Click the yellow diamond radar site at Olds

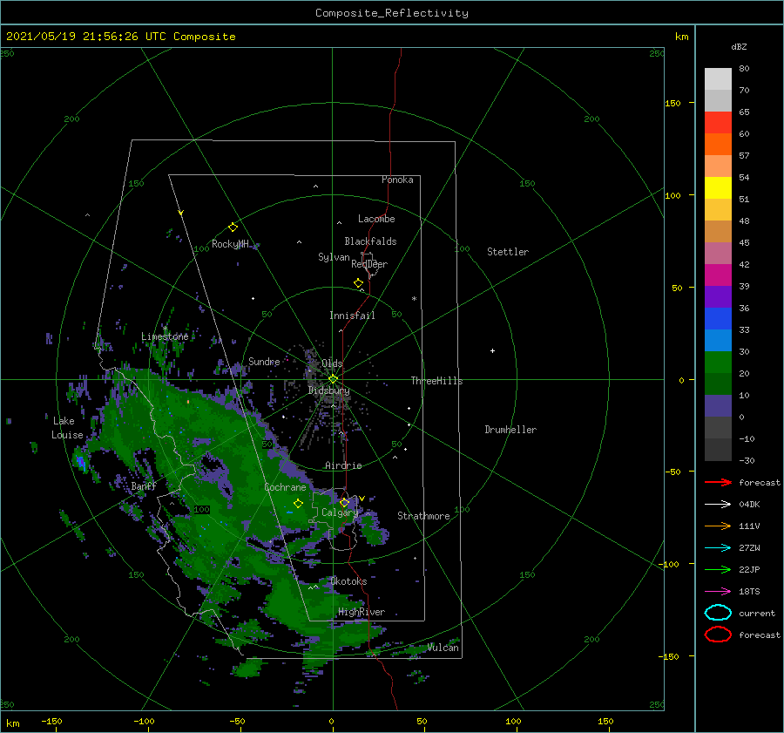(x=333, y=379)
